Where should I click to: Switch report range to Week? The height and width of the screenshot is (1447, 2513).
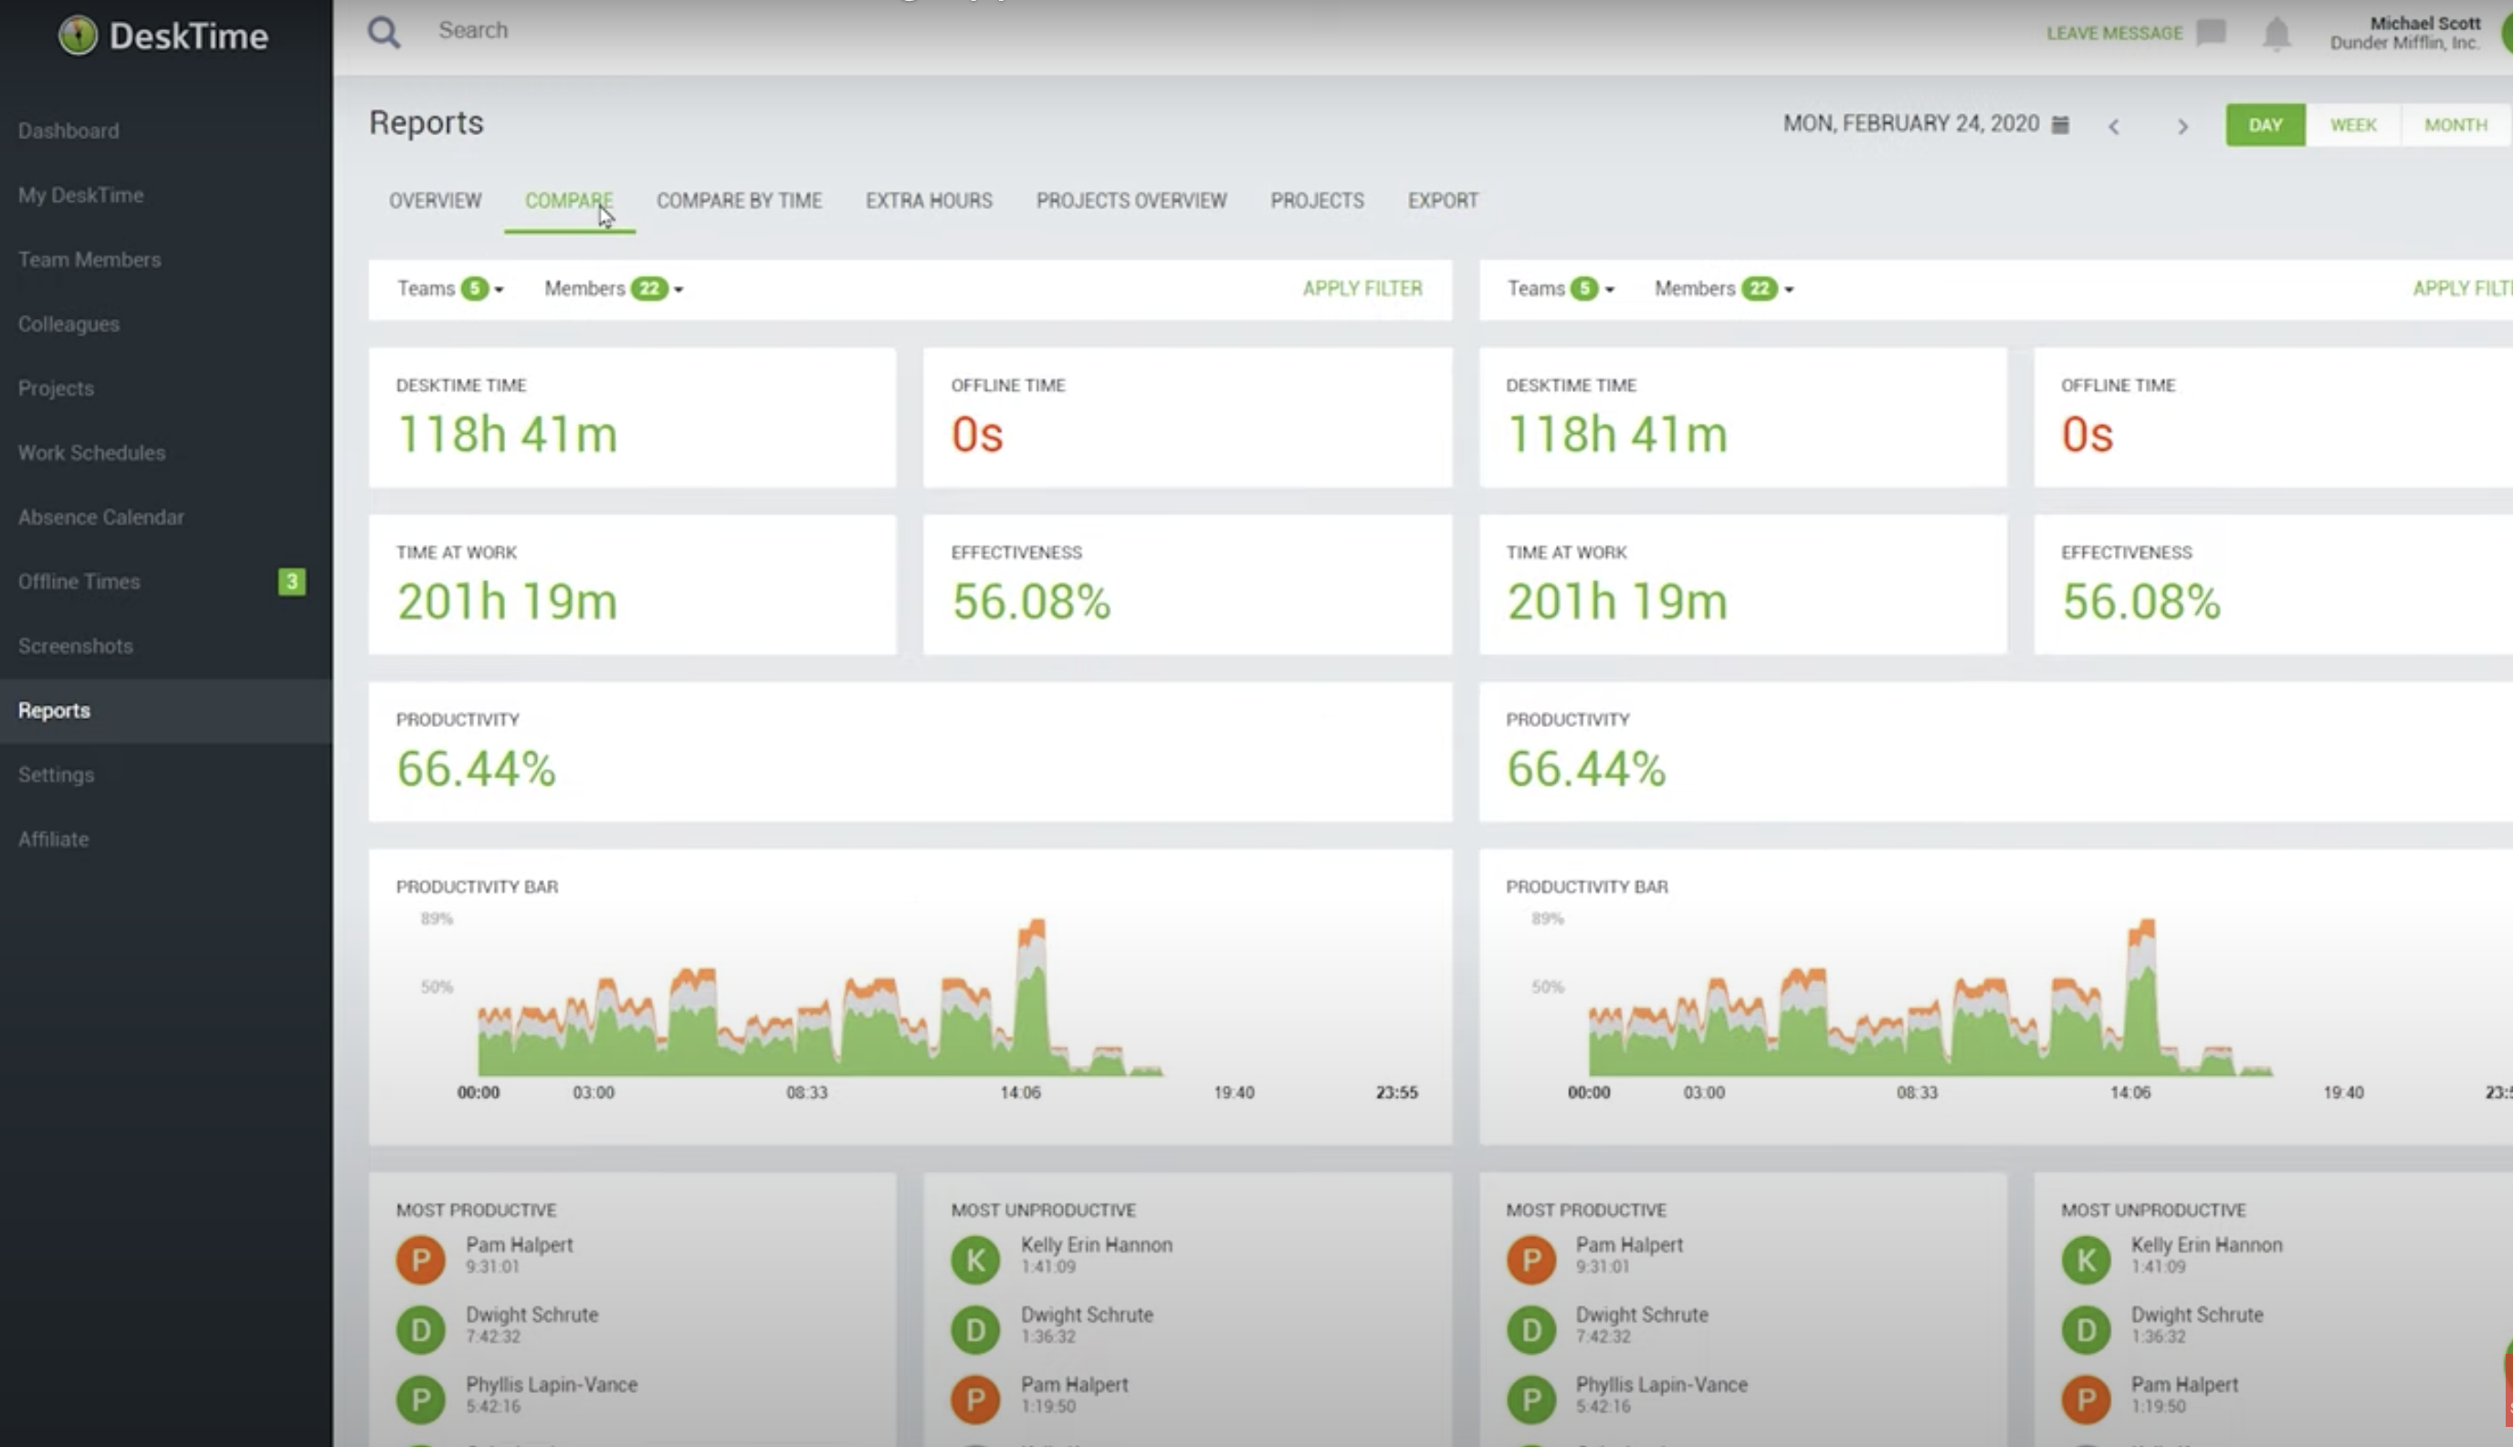pos(2353,125)
